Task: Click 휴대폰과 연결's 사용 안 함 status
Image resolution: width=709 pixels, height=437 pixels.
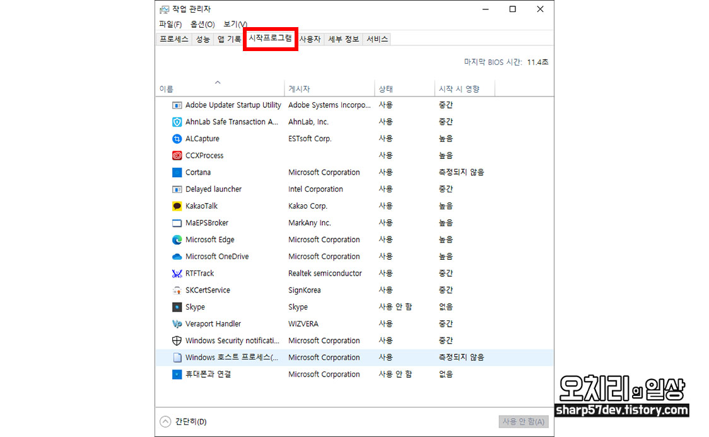Action: (x=396, y=374)
